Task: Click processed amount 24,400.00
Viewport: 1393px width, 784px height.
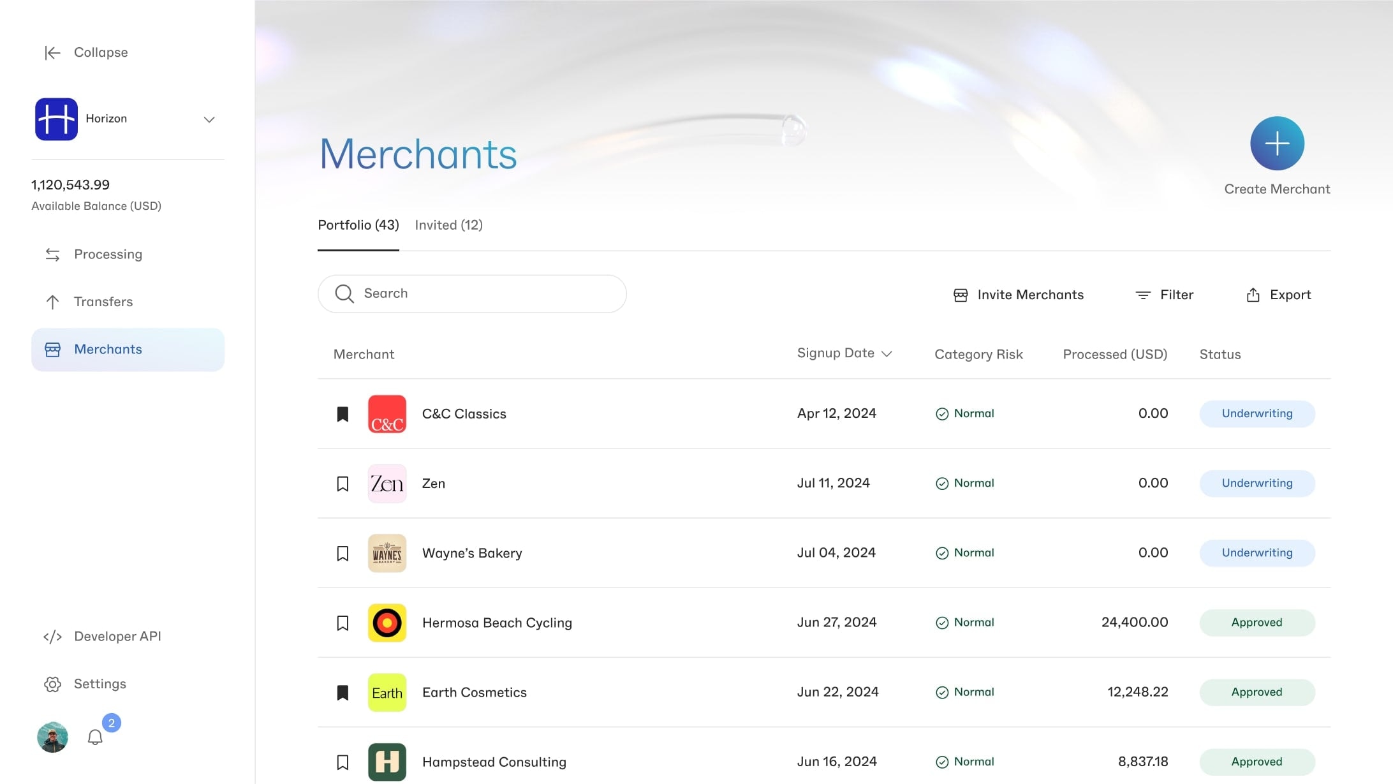Action: coord(1135,622)
